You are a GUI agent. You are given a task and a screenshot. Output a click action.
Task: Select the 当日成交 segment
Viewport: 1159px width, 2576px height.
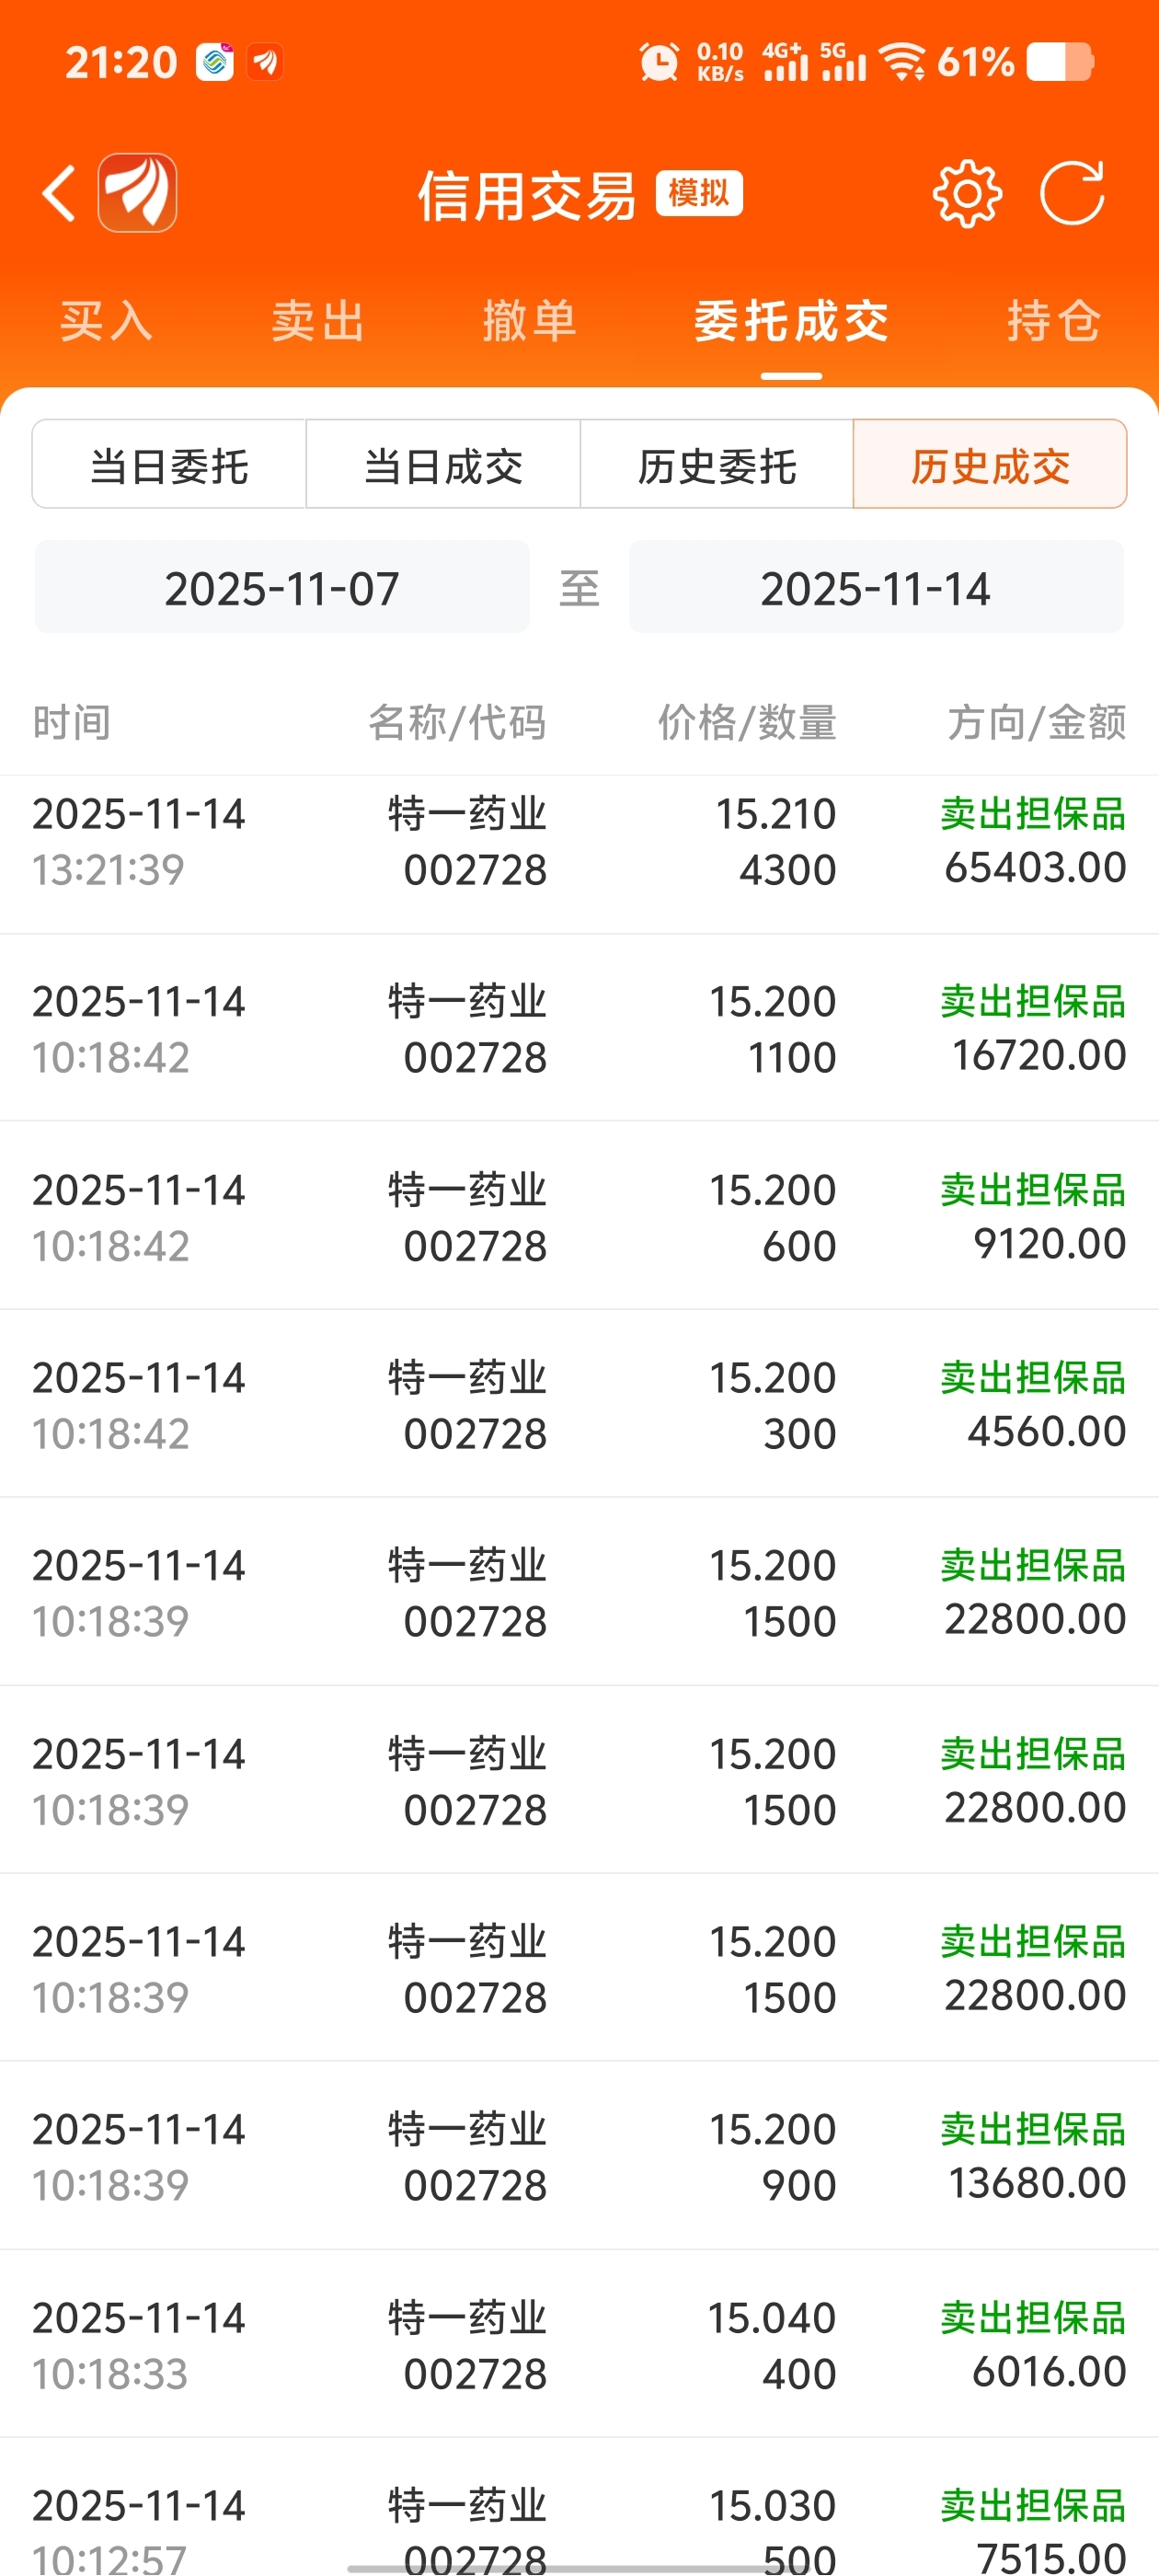pyautogui.click(x=443, y=465)
